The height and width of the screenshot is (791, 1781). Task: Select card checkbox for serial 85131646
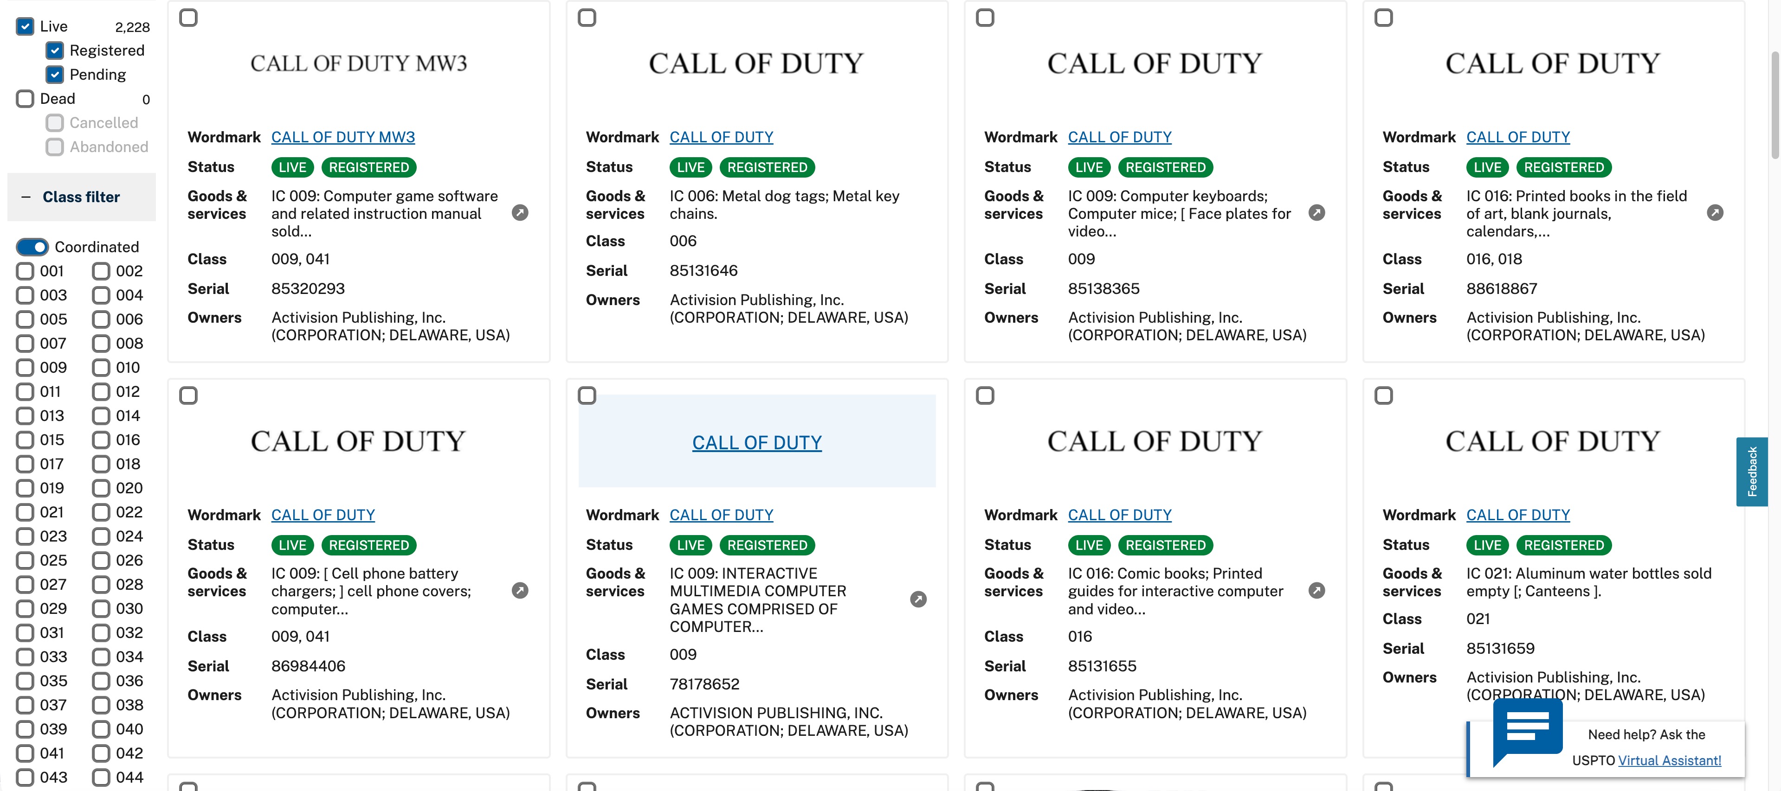pos(587,17)
